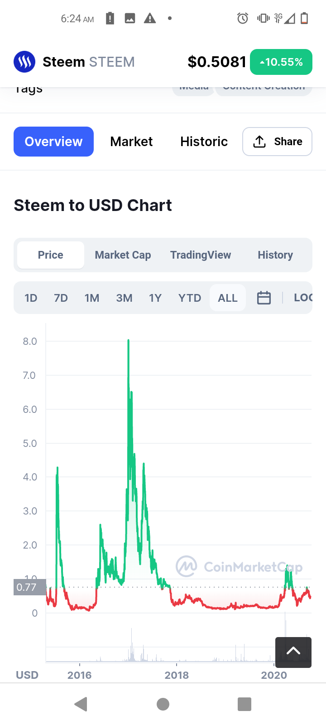Open the calendar date range picker
Image resolution: width=326 pixels, height=726 pixels.
coord(264,298)
